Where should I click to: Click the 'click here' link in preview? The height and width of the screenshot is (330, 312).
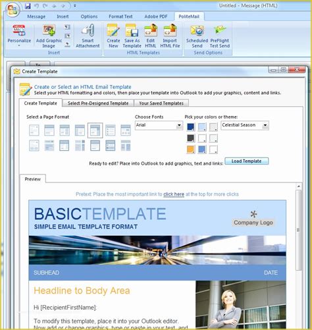[x=174, y=194]
